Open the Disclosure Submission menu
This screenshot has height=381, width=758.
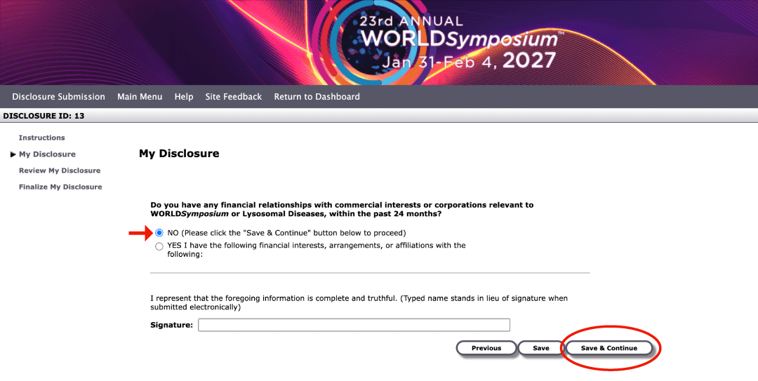58,97
